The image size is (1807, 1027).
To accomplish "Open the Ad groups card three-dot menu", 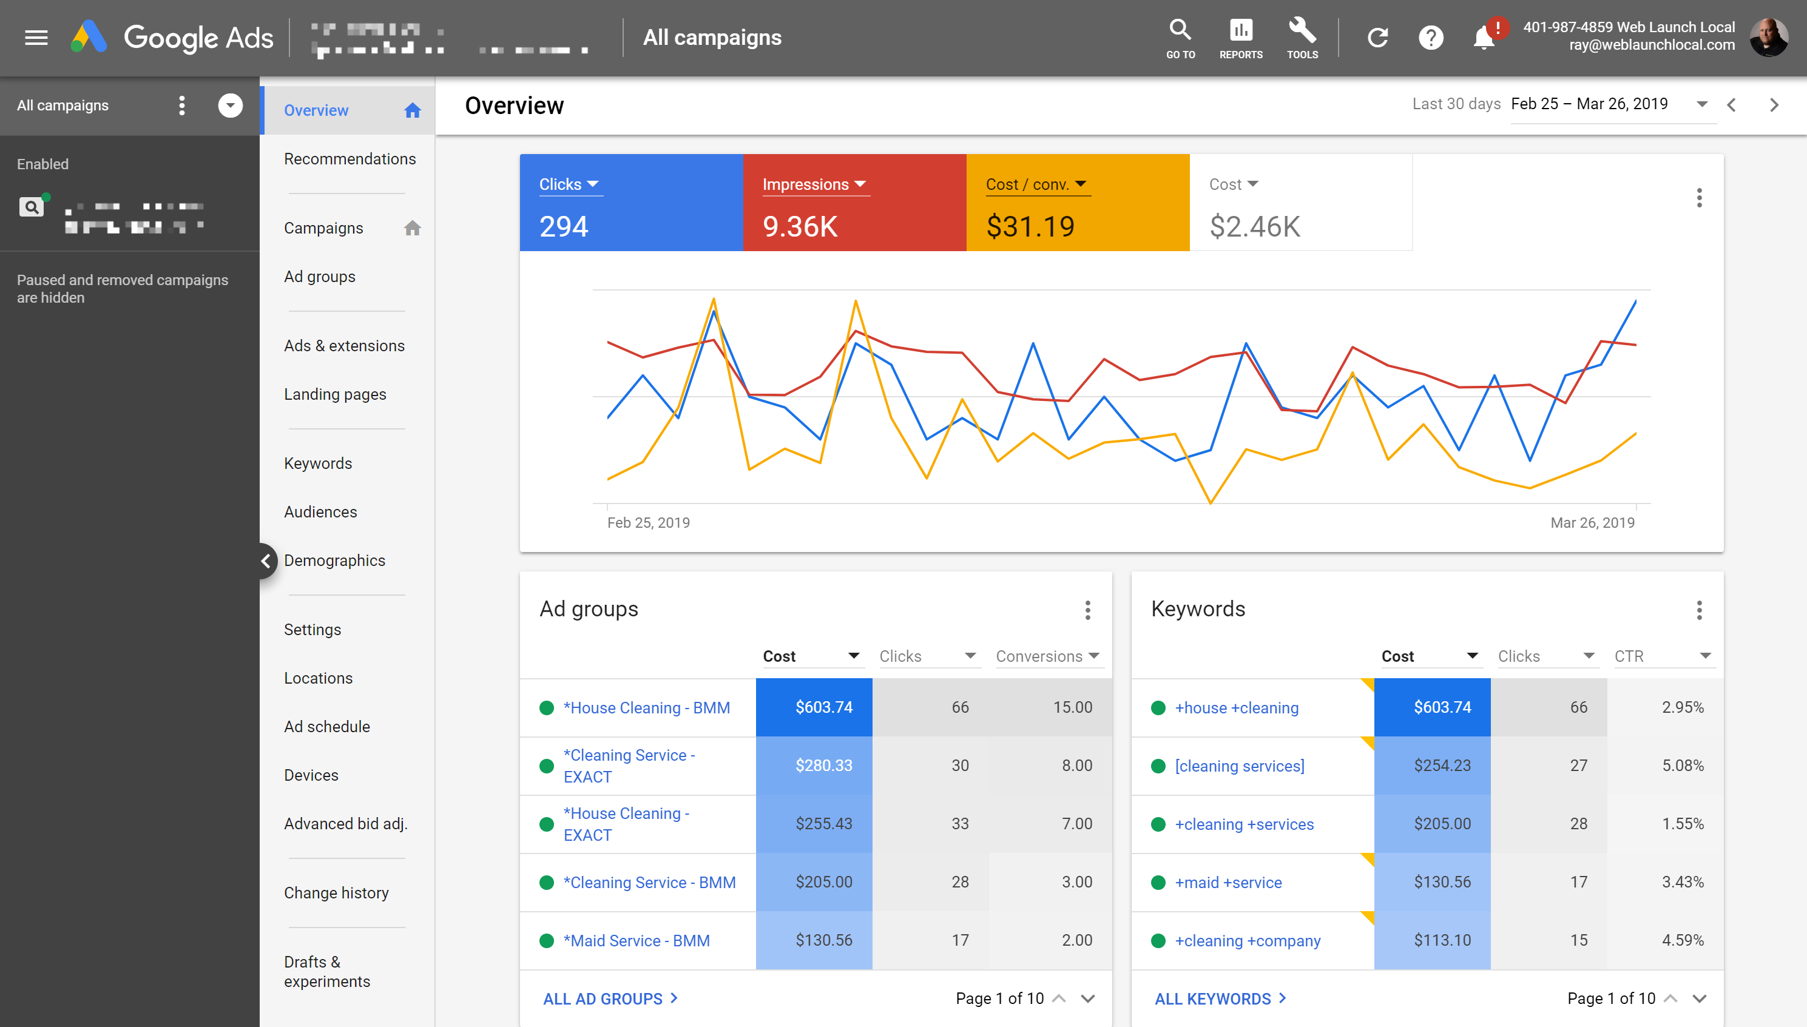I will (x=1087, y=610).
